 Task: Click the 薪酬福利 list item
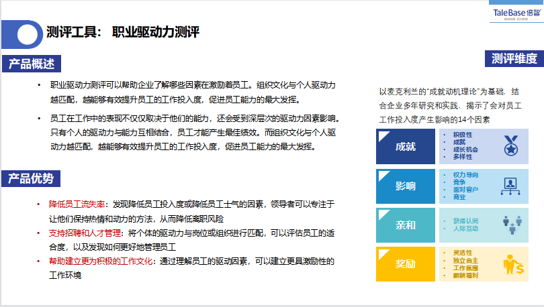tap(465, 275)
